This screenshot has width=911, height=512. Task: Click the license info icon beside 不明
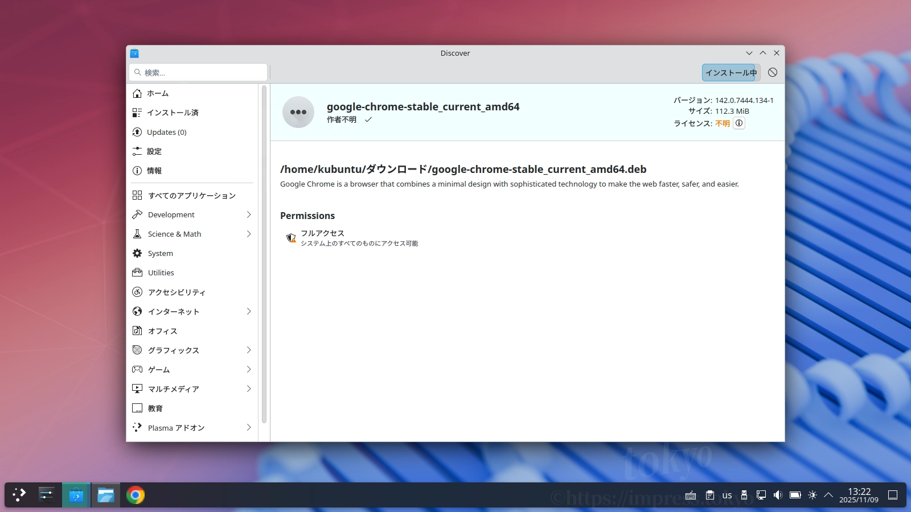(x=739, y=123)
